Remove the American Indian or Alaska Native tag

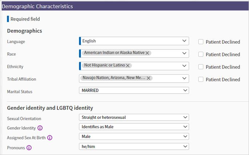click(147, 53)
